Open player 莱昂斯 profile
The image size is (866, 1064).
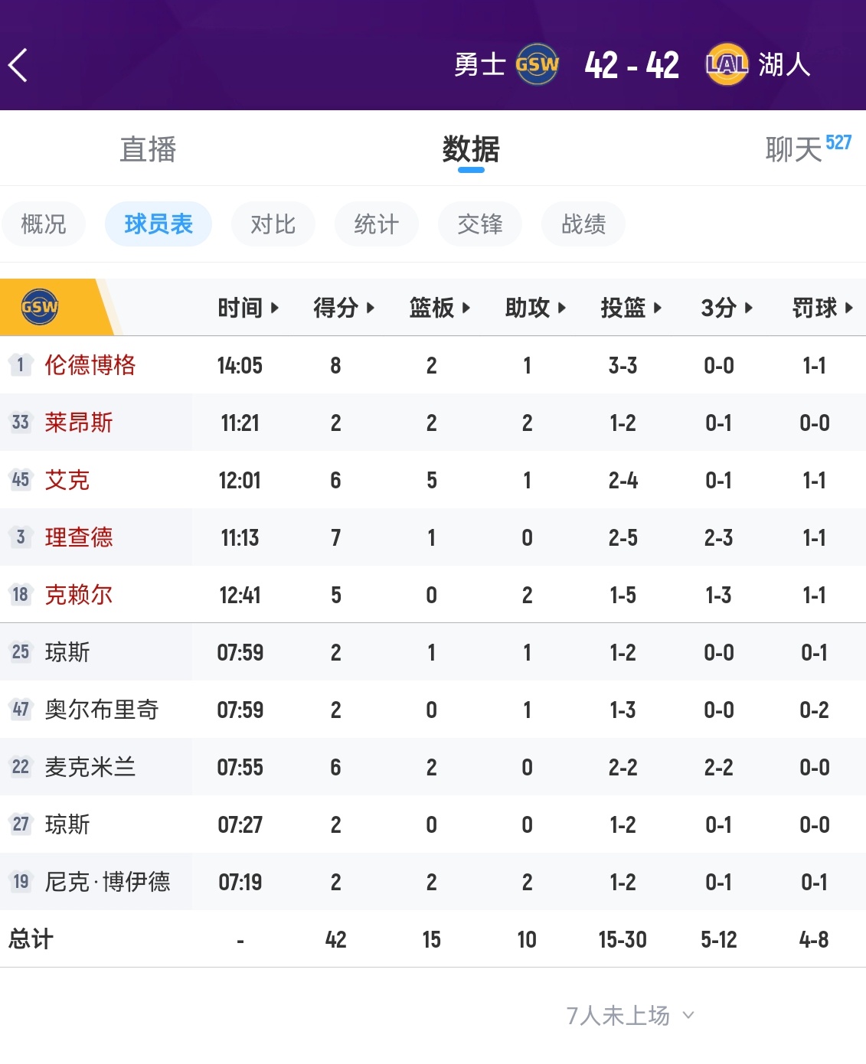(79, 423)
